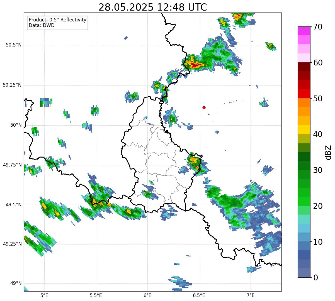Click the latitude label 49.5°N
The width and height of the screenshot is (335, 301).
[13, 205]
